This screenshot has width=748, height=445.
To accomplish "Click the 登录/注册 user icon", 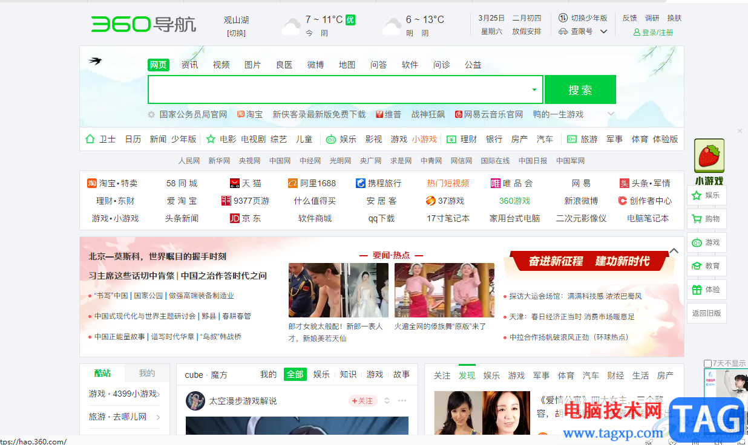I will 637,33.
